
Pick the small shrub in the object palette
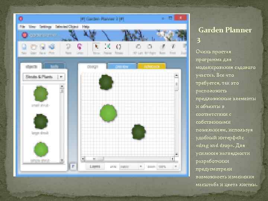(x=41, y=94)
